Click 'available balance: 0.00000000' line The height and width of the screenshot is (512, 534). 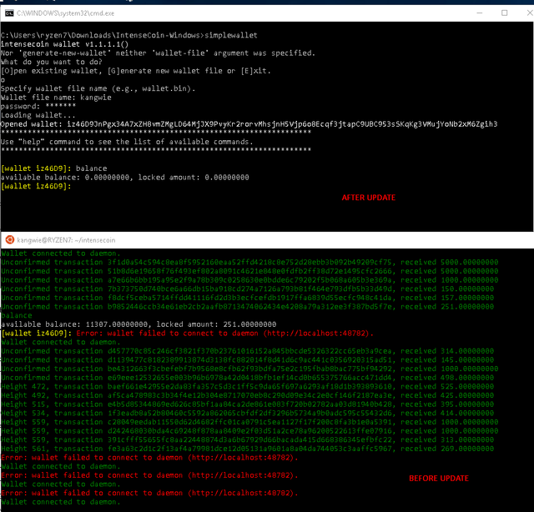click(124, 178)
